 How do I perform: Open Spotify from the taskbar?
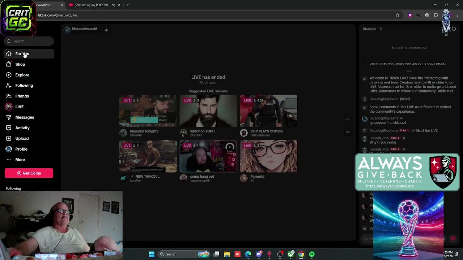pos(312,254)
